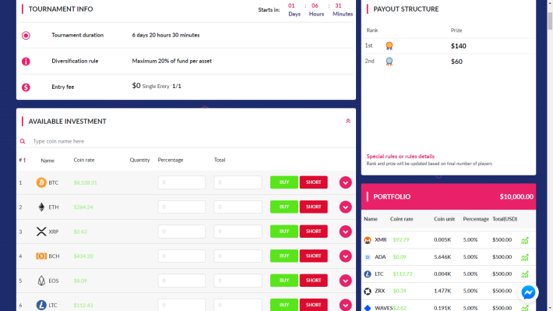The image size is (553, 311).
Task: Short ETH
Action: 313,207
